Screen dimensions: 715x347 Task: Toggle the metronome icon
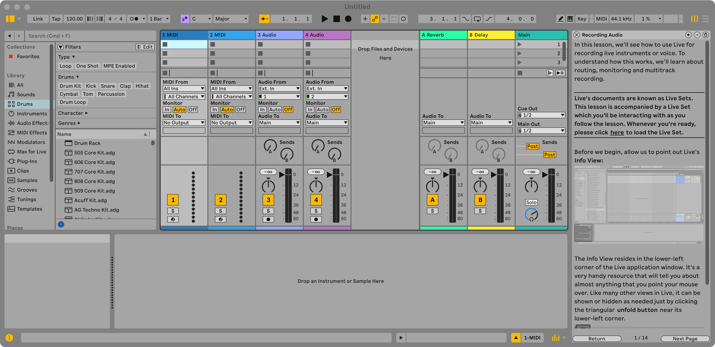pos(134,19)
